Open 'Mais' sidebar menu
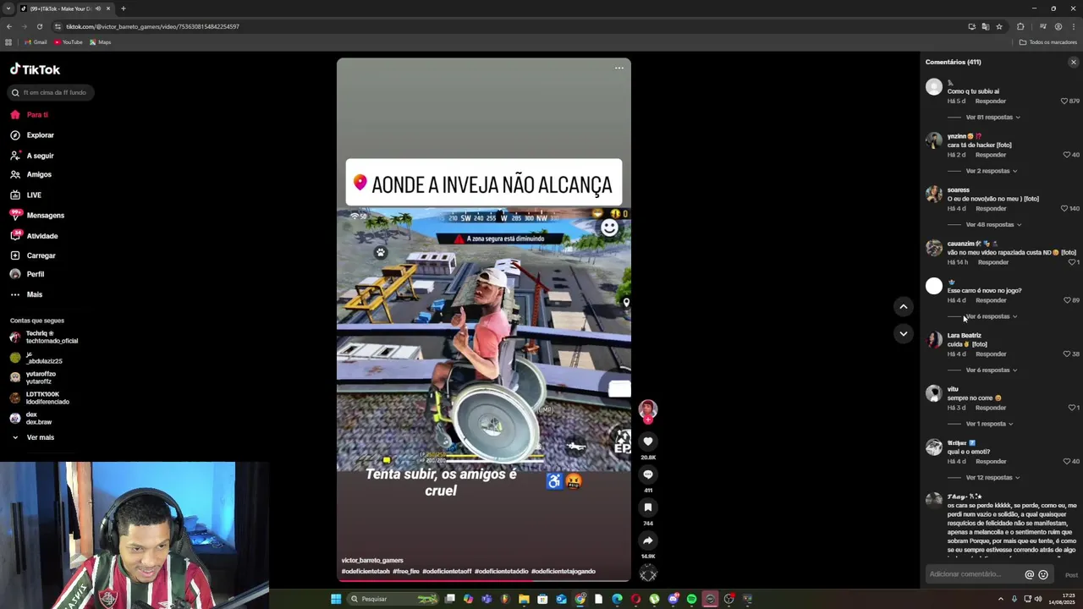The image size is (1083, 609). click(x=26, y=294)
